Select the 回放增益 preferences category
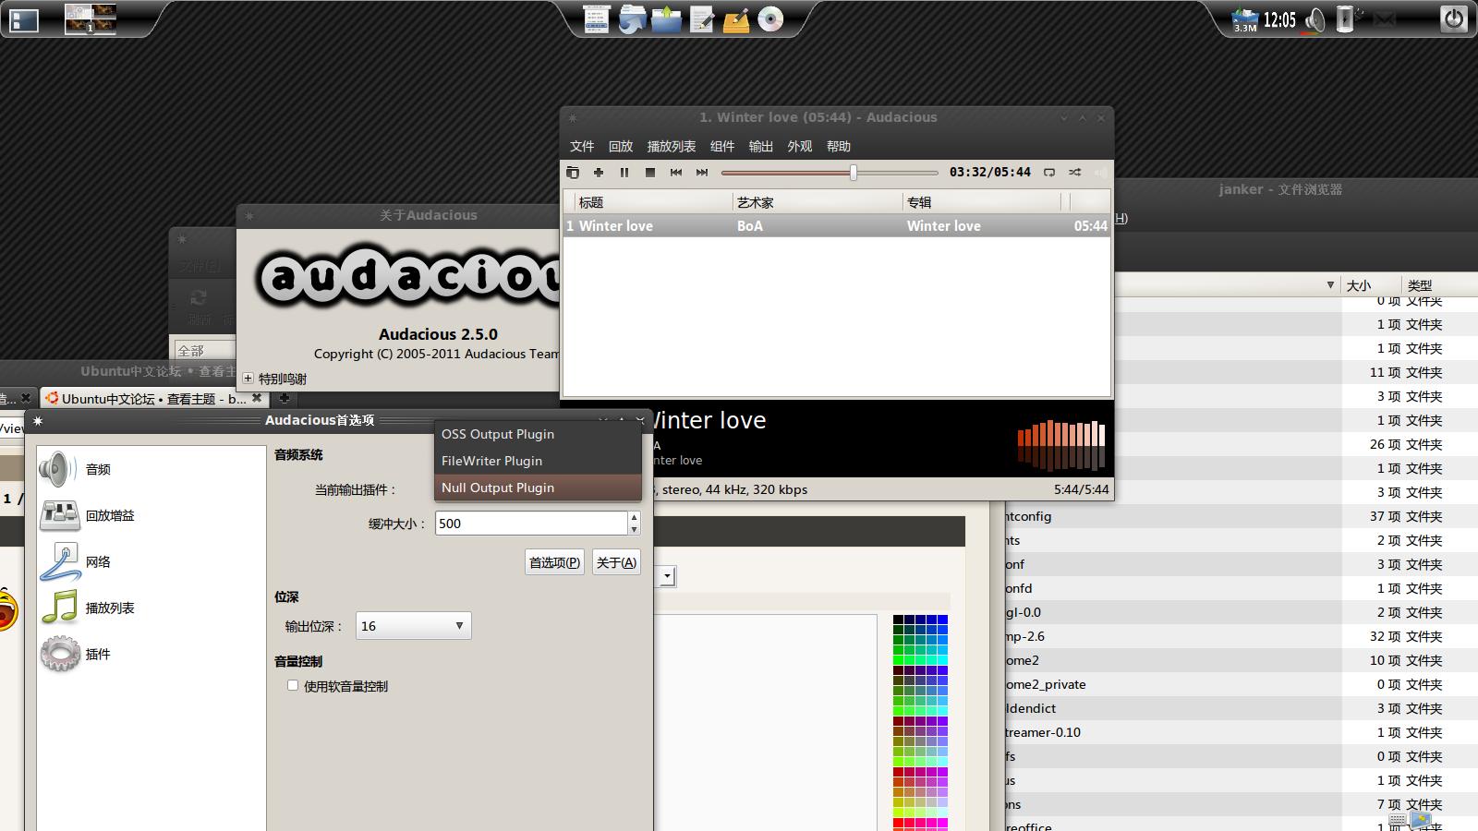The width and height of the screenshot is (1478, 831). pos(151,515)
